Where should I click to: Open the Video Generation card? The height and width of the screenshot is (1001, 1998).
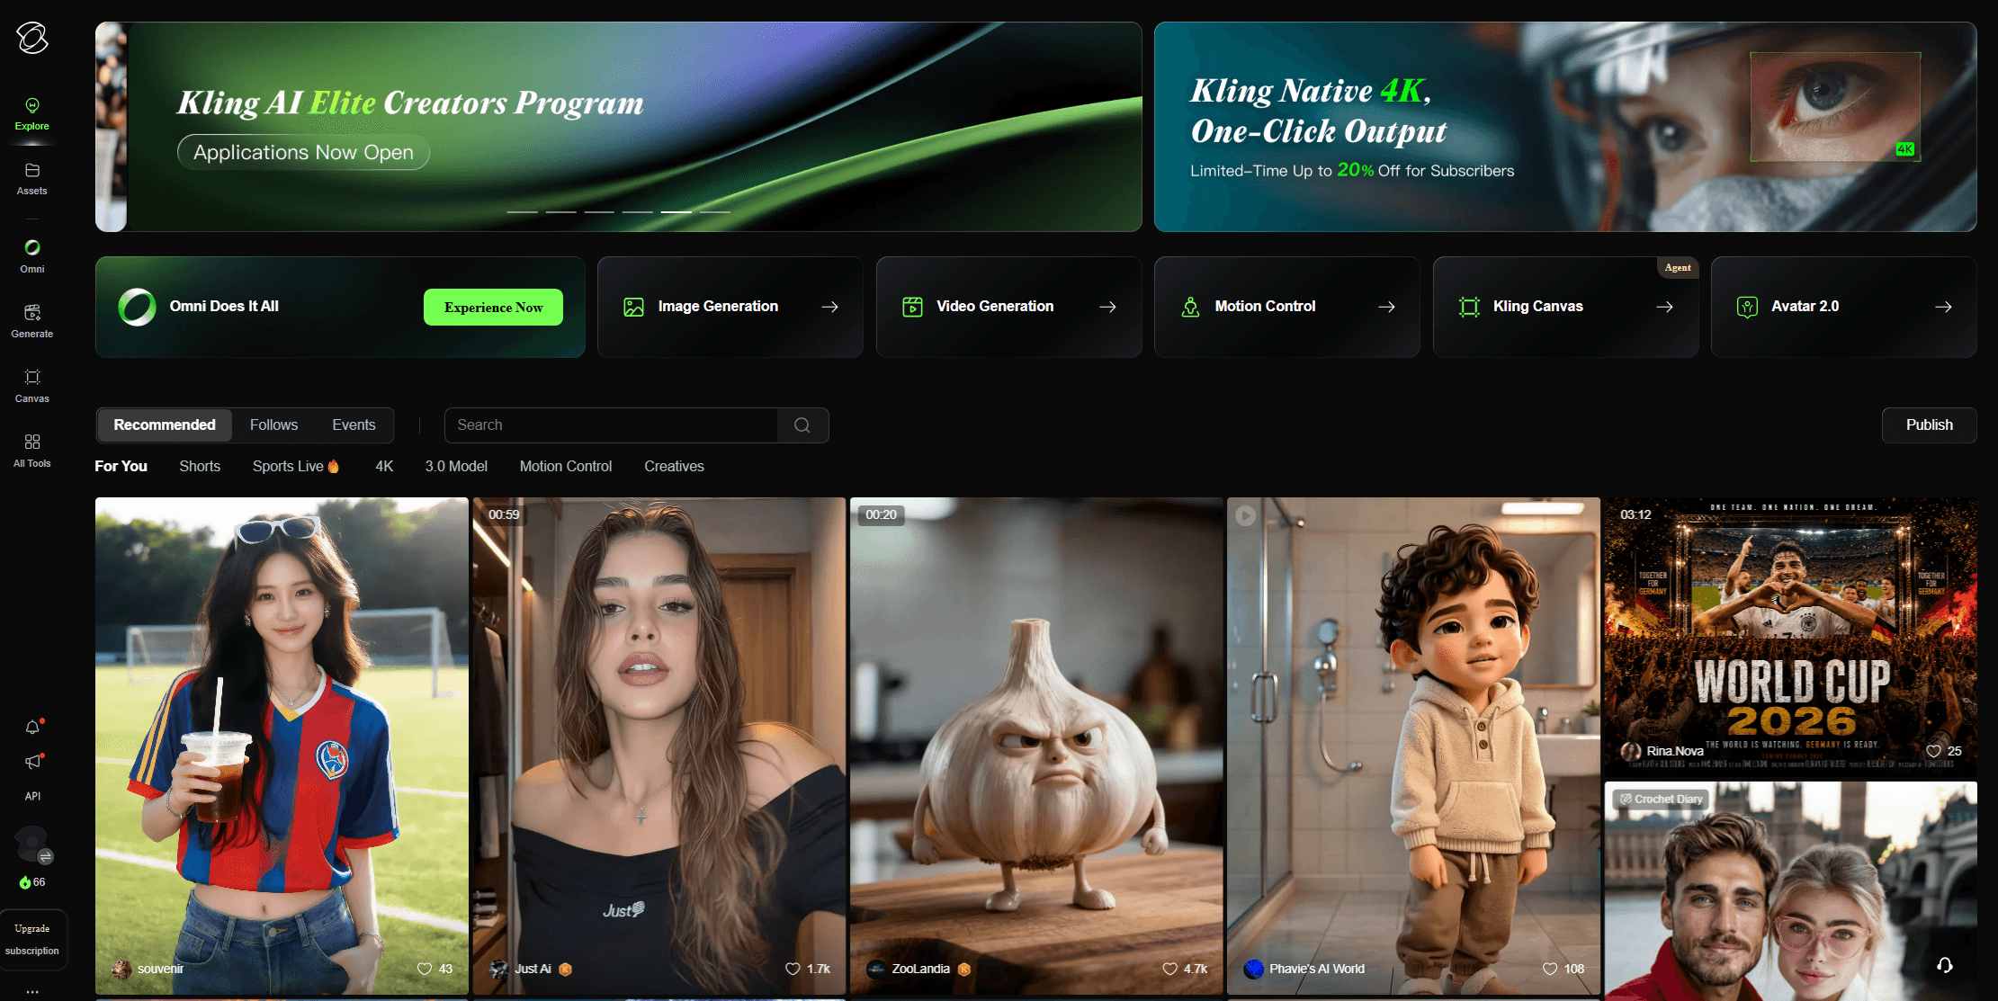[x=1008, y=307]
